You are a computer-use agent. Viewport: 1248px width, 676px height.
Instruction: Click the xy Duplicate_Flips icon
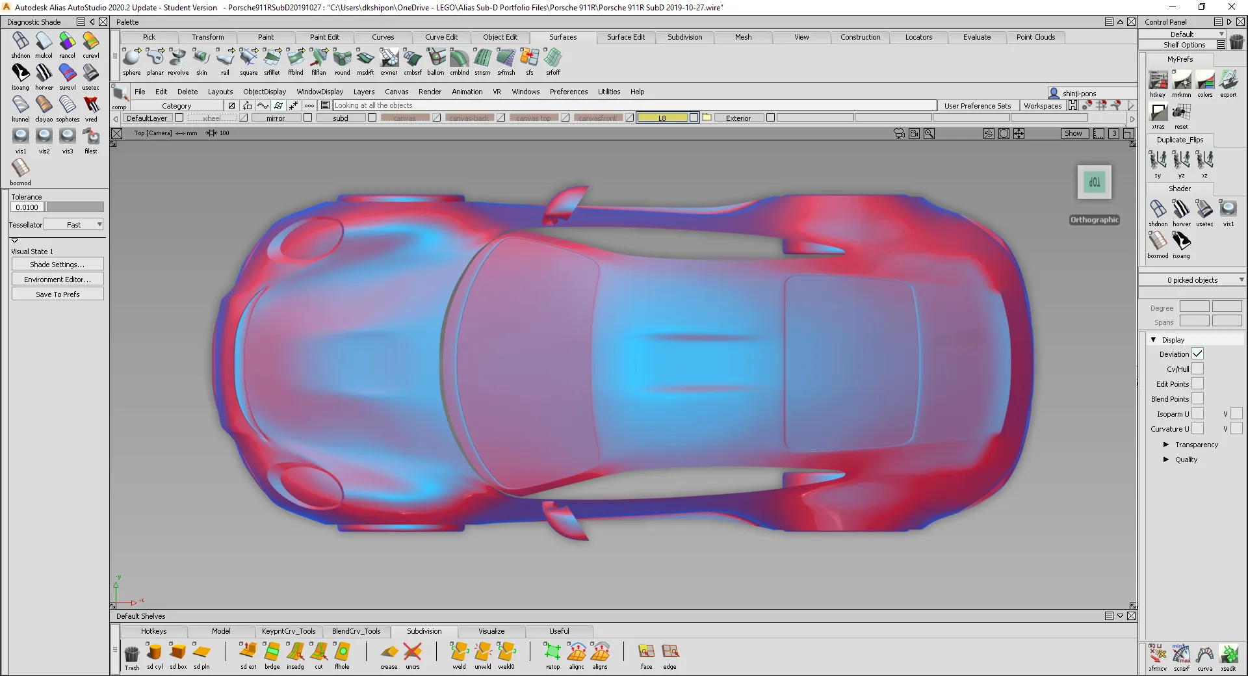[x=1158, y=160]
